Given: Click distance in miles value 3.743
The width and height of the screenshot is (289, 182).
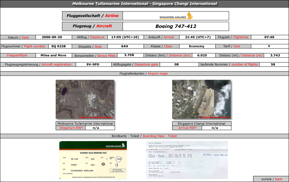Looking at the screenshot, I should click(275, 55).
